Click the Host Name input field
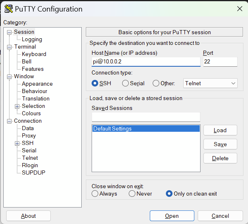The height and width of the screenshot is (224, 248). (x=146, y=62)
